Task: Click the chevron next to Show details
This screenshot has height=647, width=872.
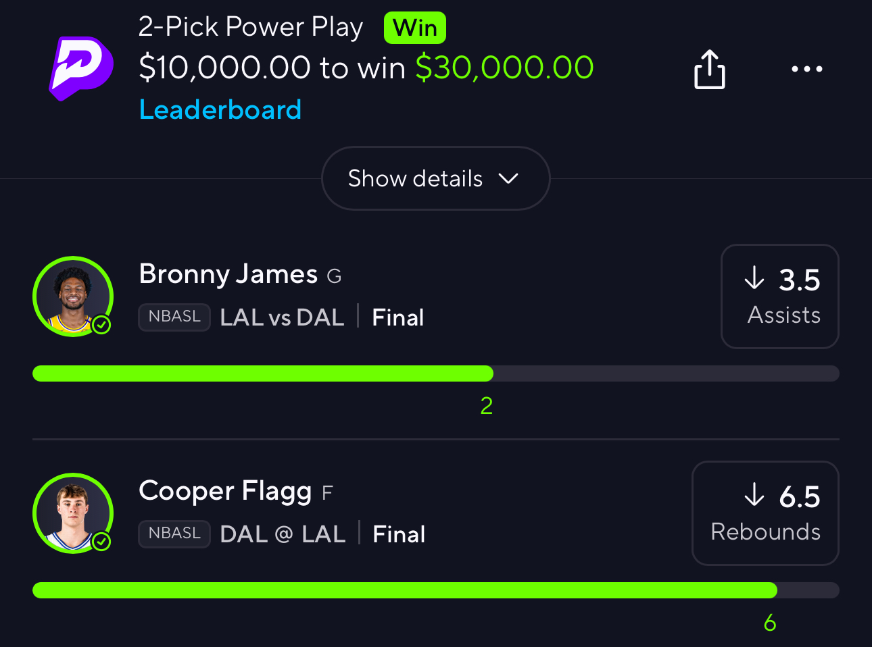Action: pos(508,178)
